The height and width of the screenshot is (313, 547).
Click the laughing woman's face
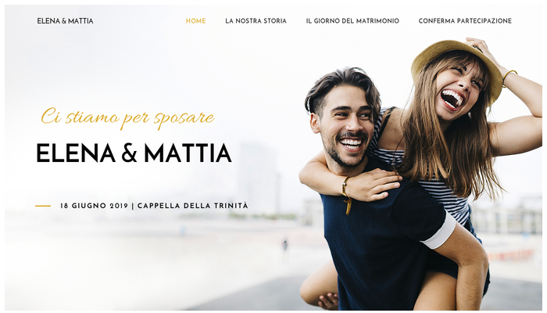coord(456,92)
